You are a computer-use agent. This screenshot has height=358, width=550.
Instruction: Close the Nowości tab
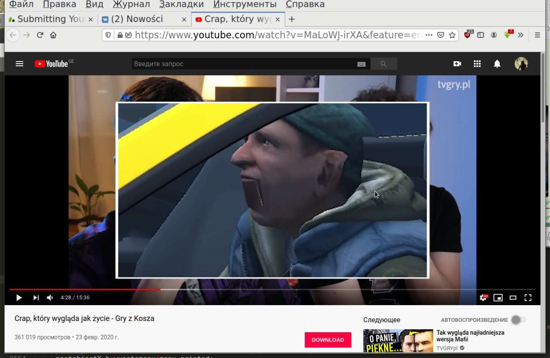tap(184, 19)
